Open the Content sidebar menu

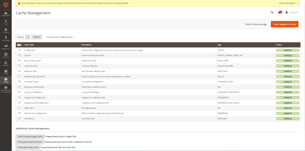[x=6, y=55]
